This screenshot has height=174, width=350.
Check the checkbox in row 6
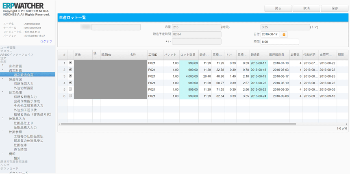click(70, 96)
